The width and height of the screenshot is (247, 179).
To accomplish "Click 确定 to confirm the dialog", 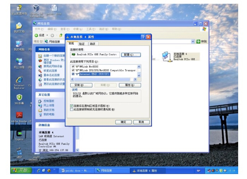I will (123, 122).
